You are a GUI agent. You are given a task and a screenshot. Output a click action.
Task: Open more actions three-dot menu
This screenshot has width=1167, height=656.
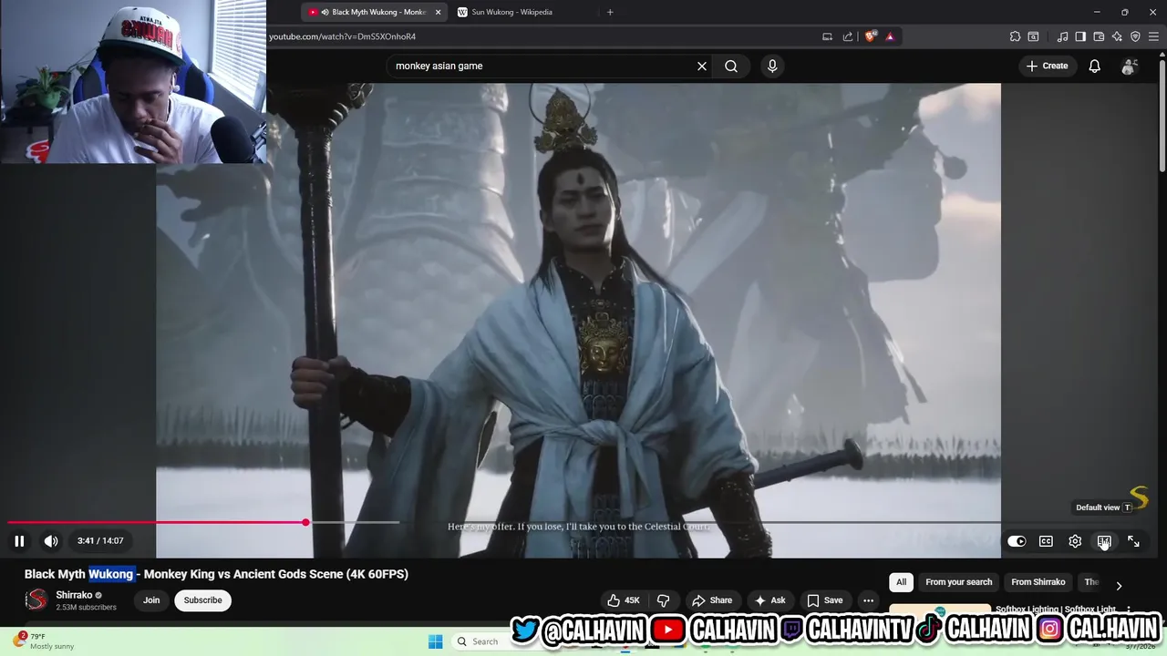(x=868, y=600)
